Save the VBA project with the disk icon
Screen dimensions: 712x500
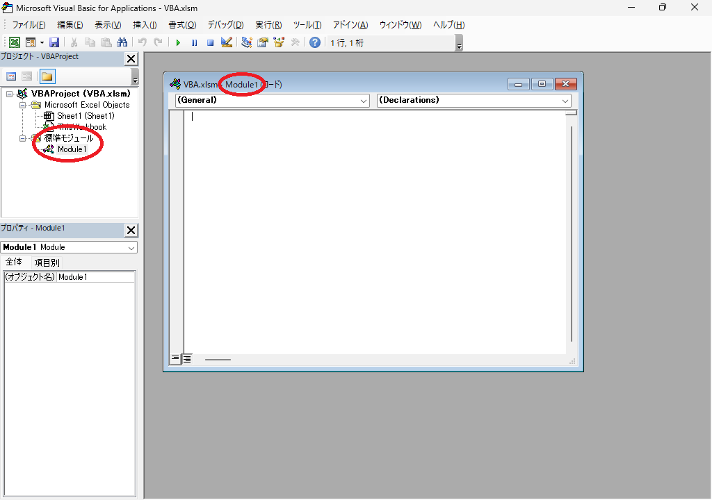point(54,42)
